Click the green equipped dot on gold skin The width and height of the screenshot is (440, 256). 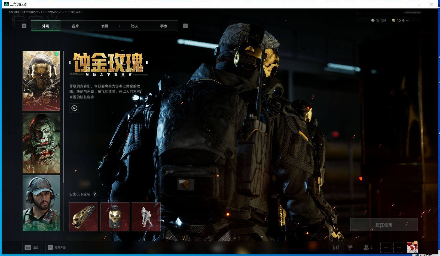tap(57, 54)
